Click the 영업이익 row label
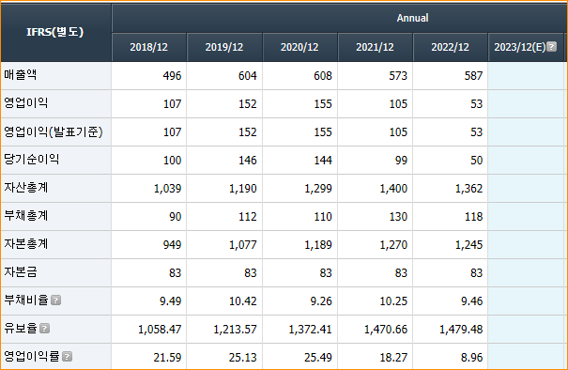This screenshot has height=370, width=568. click(x=25, y=103)
